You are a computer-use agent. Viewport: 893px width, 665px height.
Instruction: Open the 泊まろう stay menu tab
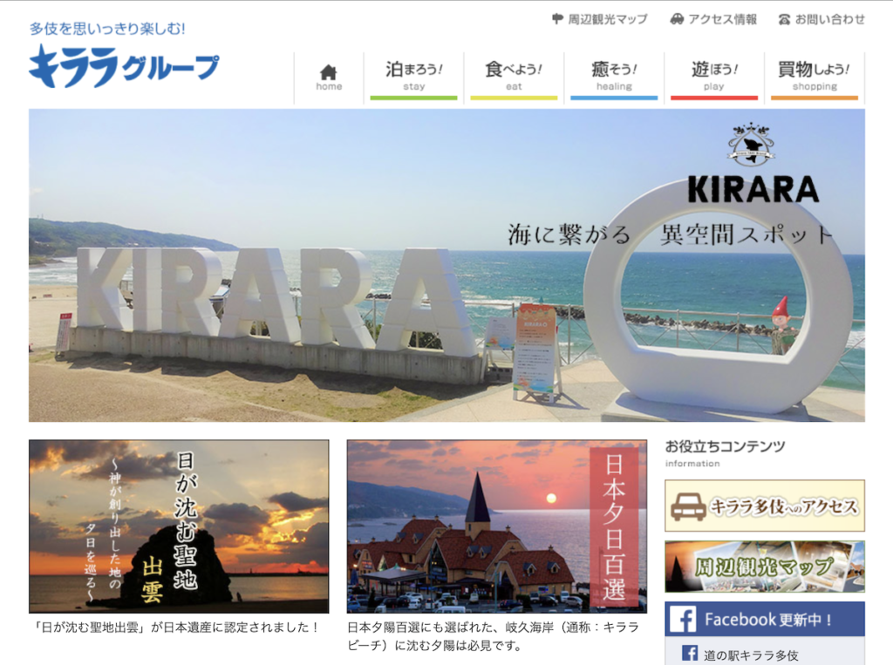click(413, 77)
